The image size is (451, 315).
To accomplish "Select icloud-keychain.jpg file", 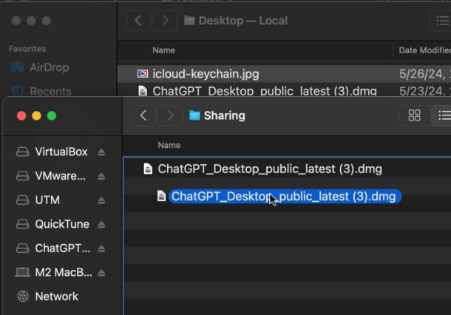I will pos(205,74).
